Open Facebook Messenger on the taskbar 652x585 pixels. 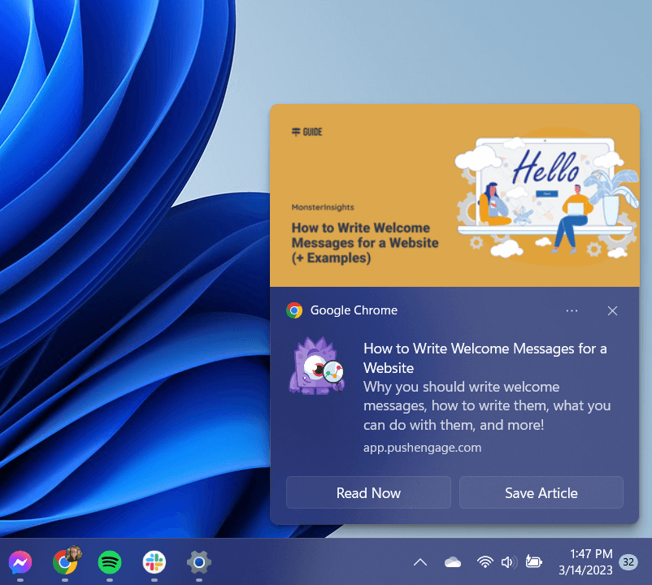tap(20, 561)
